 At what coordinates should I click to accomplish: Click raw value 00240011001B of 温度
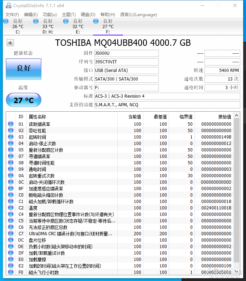pyautogui.click(x=216, y=208)
